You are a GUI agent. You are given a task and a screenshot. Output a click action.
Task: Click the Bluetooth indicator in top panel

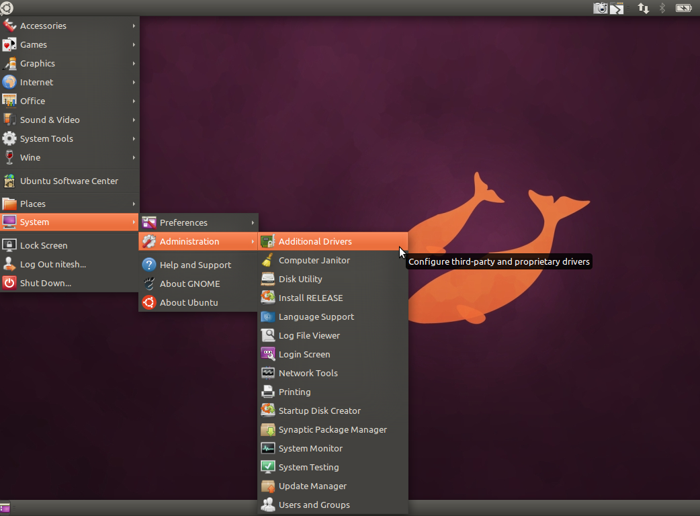(662, 8)
